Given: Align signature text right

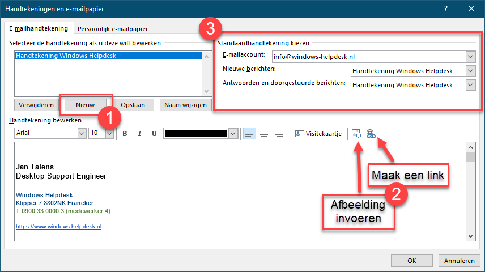Looking at the screenshot, I should pyautogui.click(x=278, y=134).
